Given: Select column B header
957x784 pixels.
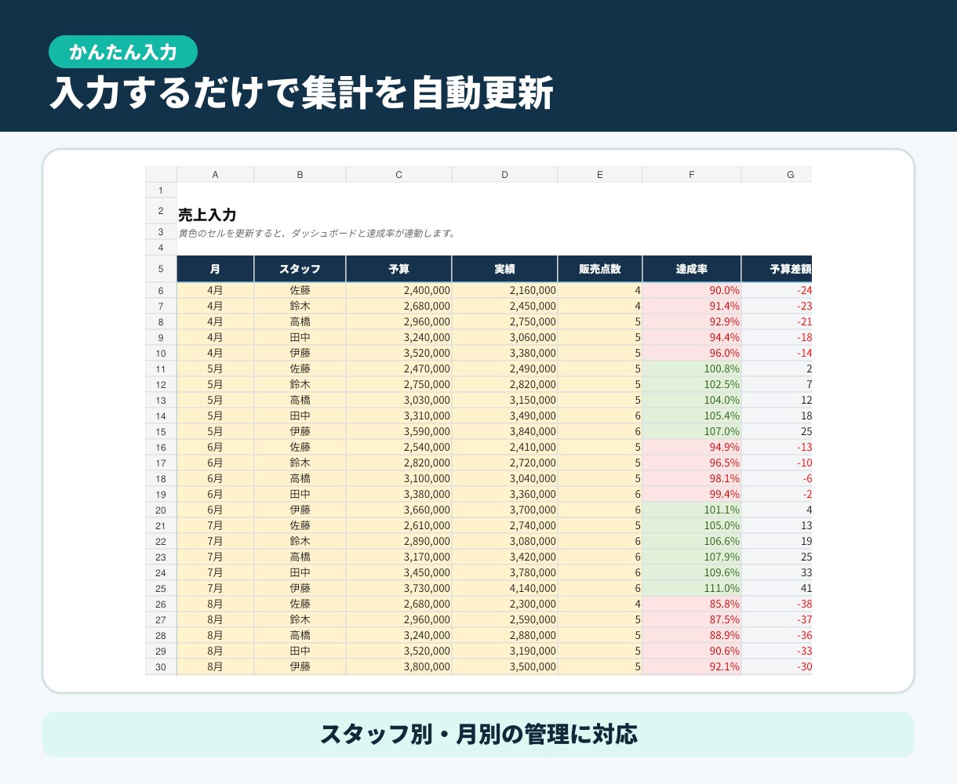Looking at the screenshot, I should click(300, 175).
